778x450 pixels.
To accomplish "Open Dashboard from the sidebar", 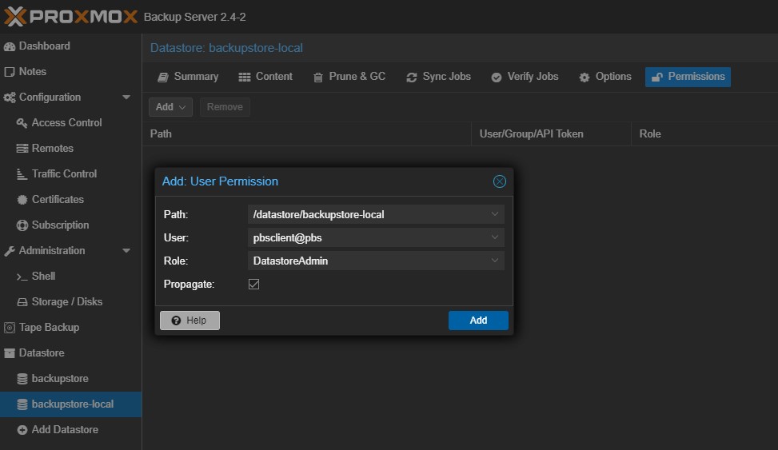I will pos(44,46).
